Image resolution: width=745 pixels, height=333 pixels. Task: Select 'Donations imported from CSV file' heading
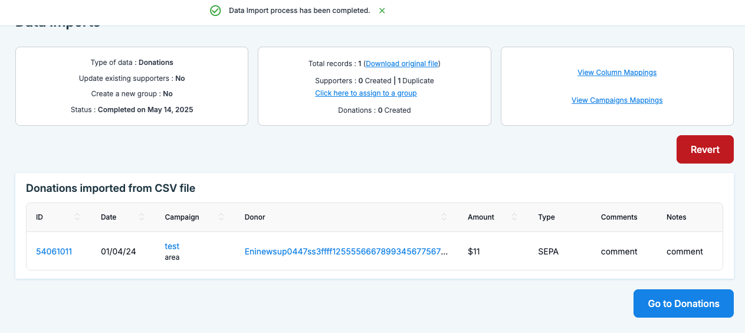pos(110,188)
